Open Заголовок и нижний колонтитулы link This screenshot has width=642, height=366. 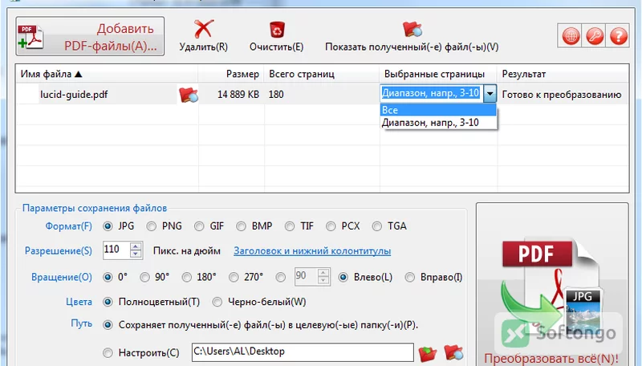tap(312, 251)
